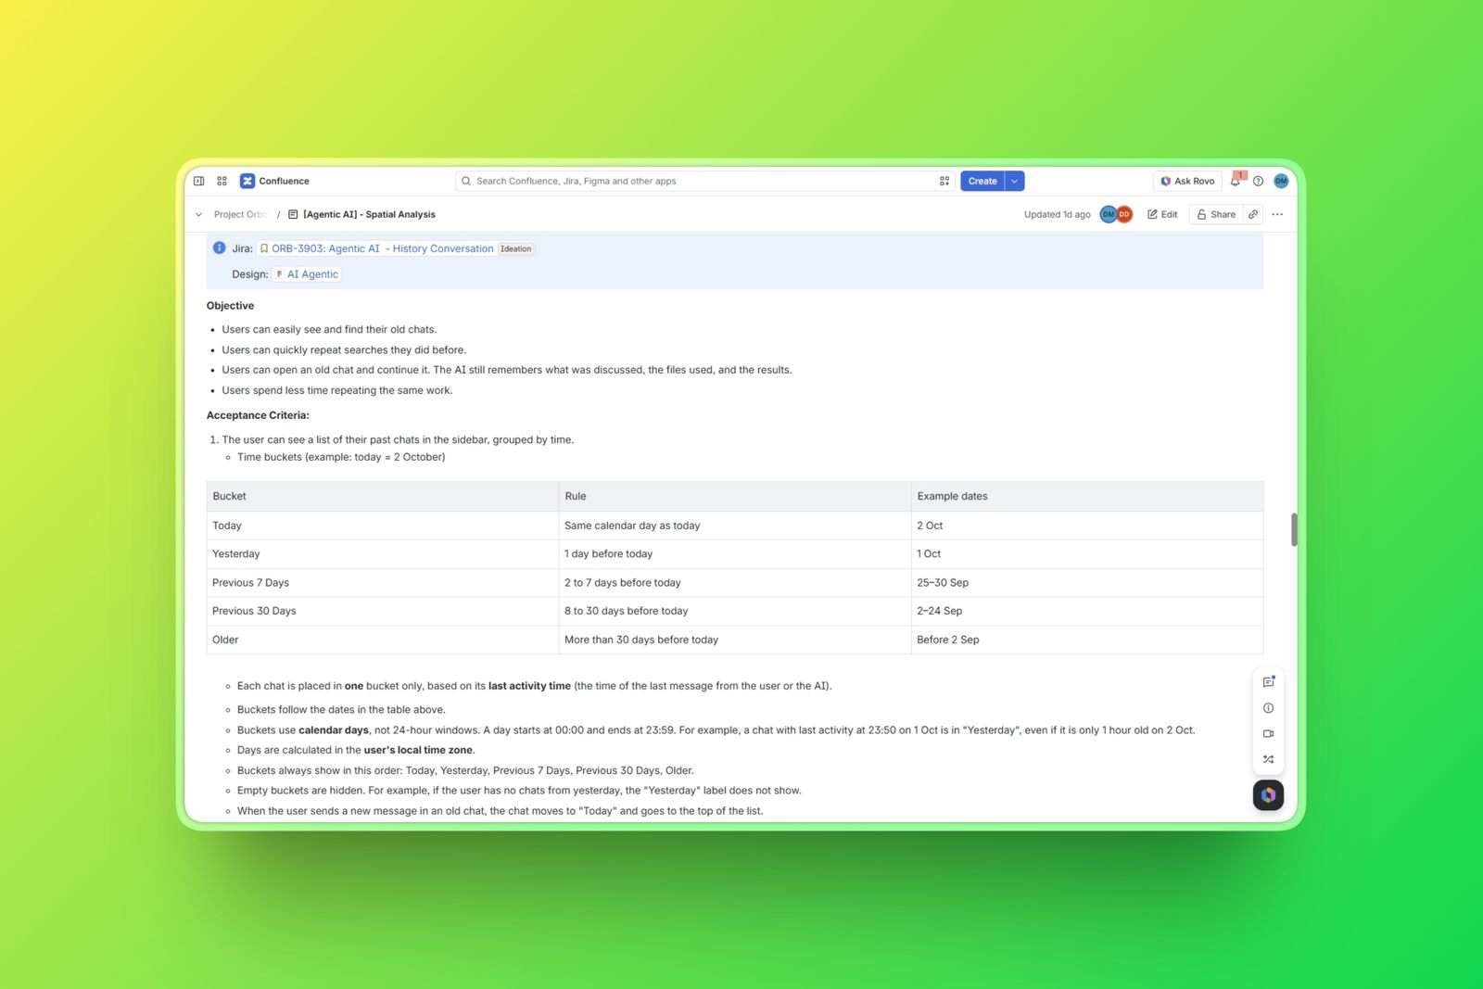Open the more actions ellipsis menu
The width and height of the screenshot is (1483, 989).
[1277, 214]
